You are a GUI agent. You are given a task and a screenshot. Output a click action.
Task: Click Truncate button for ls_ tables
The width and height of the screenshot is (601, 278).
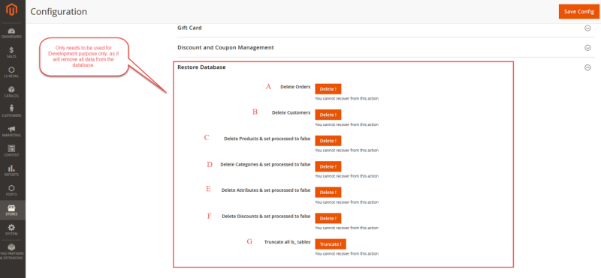[x=331, y=244]
